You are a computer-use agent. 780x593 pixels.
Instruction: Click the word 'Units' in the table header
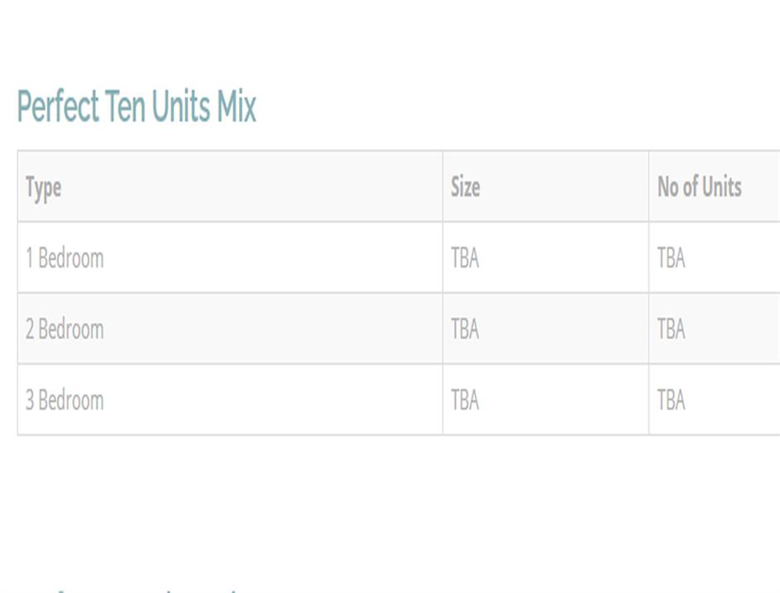721,187
